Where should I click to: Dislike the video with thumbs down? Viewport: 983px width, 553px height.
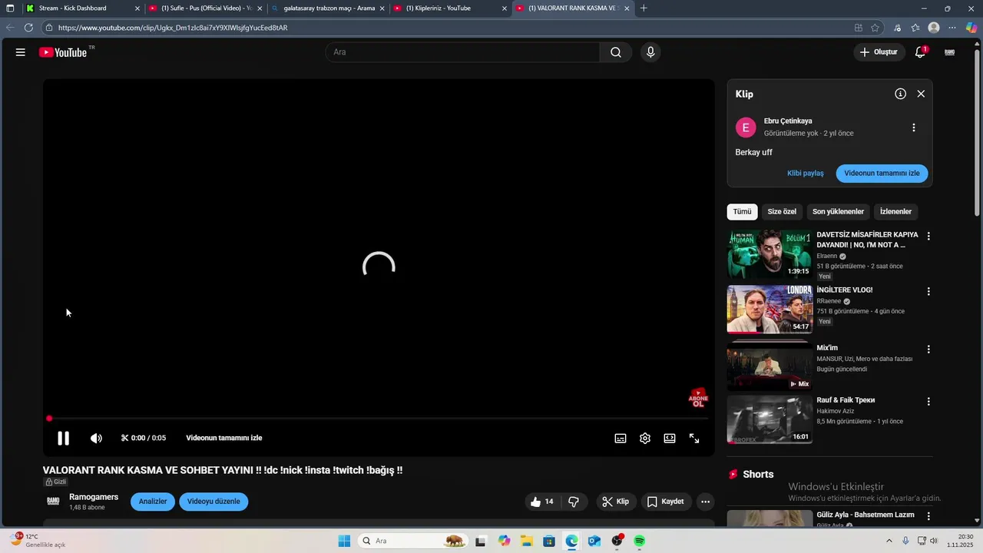point(574,502)
